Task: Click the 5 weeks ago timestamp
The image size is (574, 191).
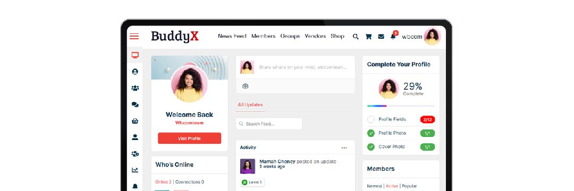Action: pyautogui.click(x=272, y=167)
